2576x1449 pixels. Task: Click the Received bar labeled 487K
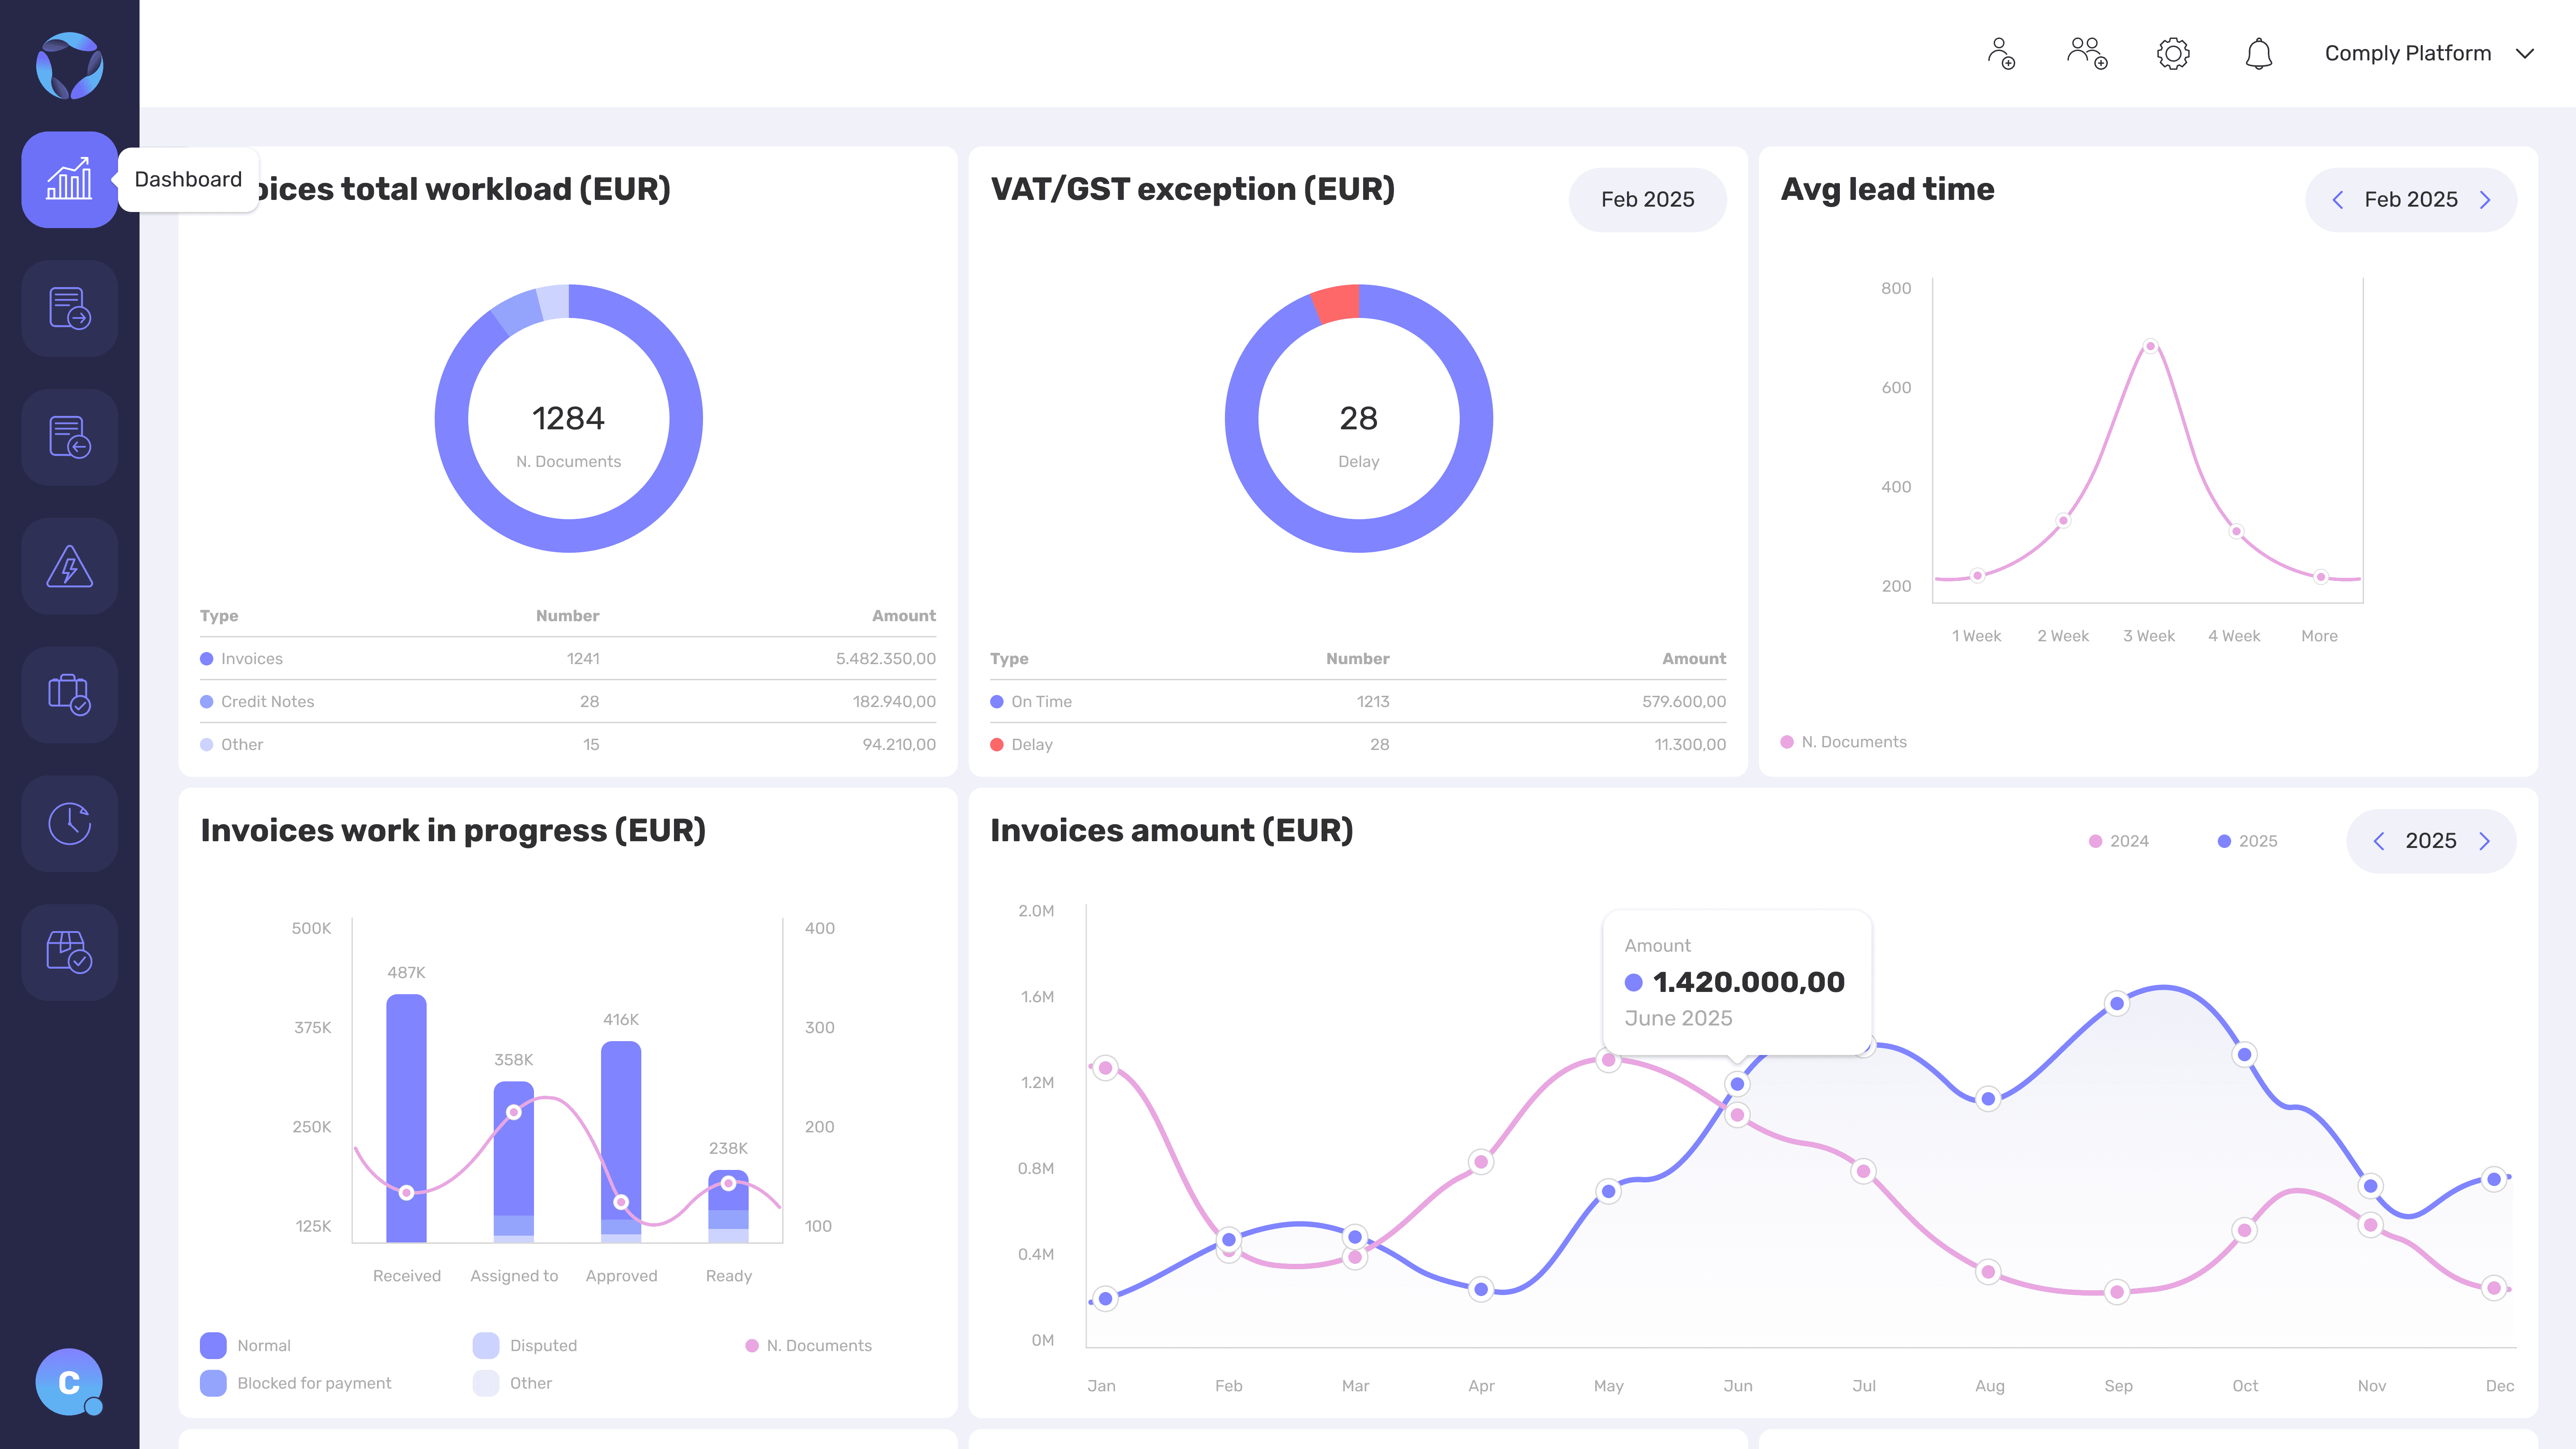point(406,1118)
